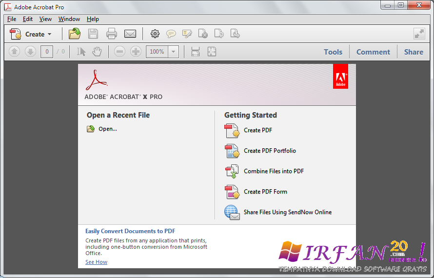Open the Window menu
434x278 pixels.
69,19
